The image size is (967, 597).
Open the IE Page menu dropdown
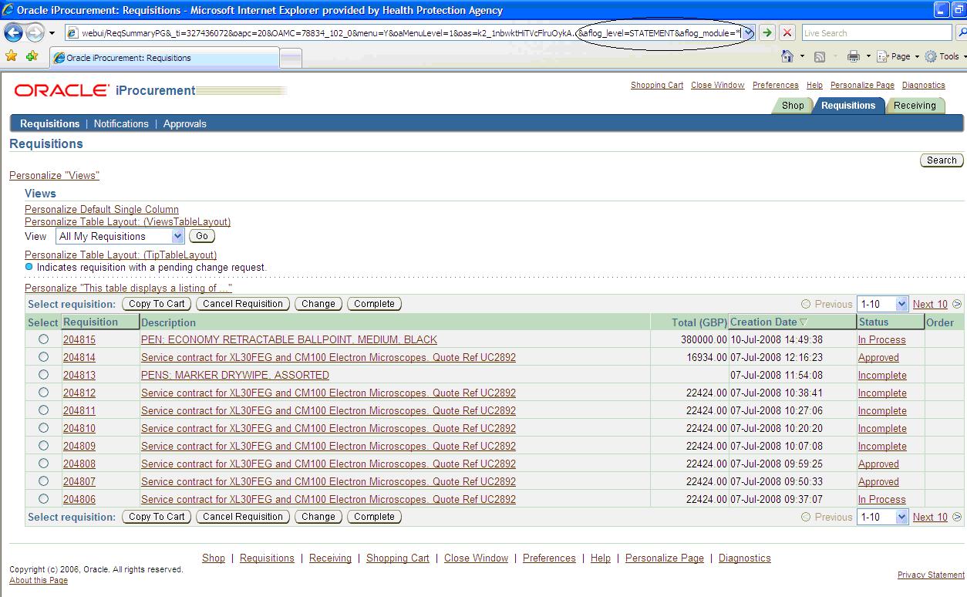[898, 56]
